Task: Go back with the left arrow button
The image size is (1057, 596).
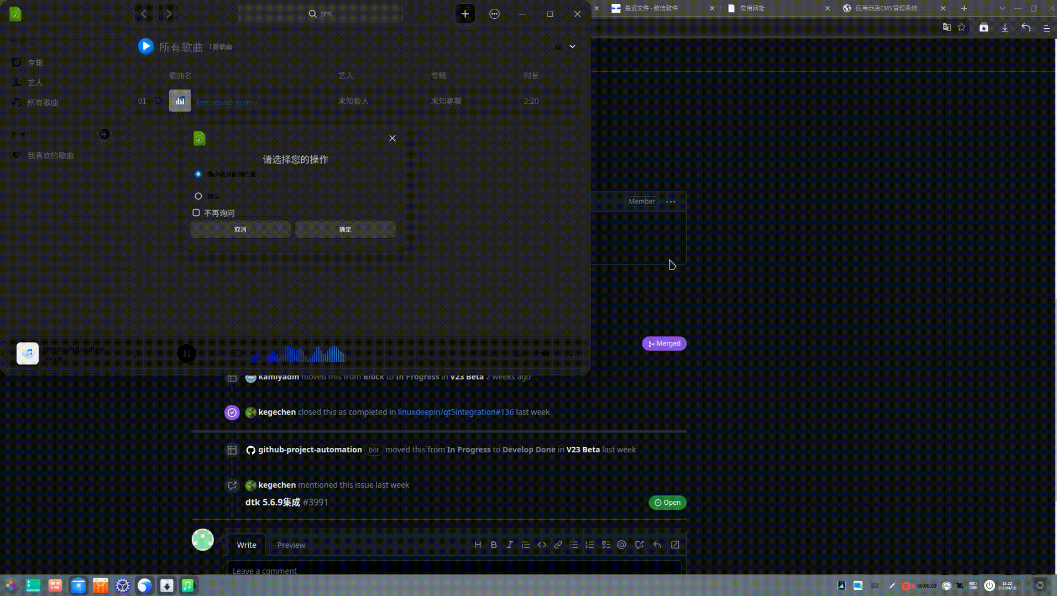Action: 144,14
